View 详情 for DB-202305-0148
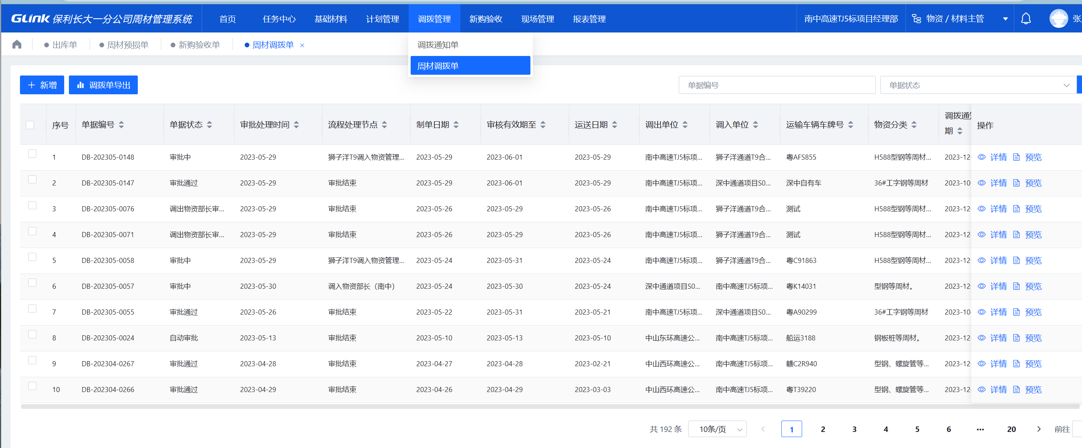 pyautogui.click(x=992, y=157)
